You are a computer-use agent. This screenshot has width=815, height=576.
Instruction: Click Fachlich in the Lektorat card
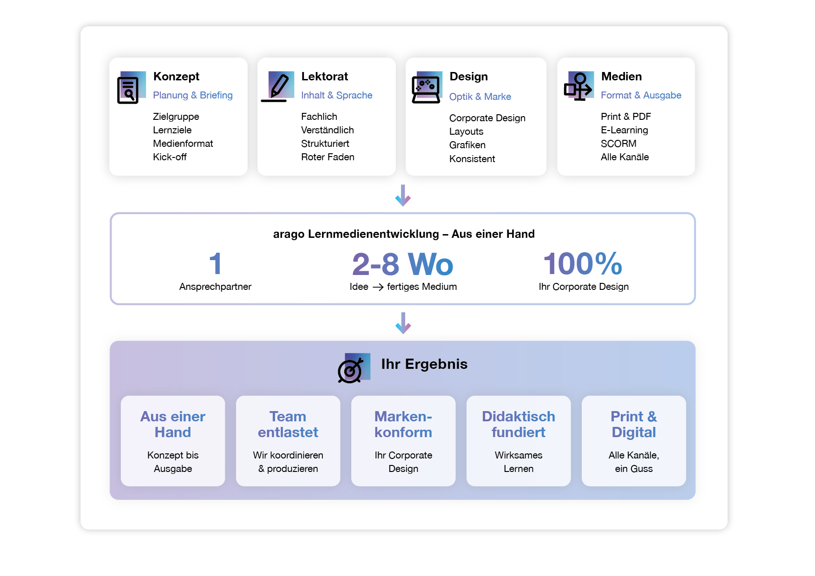pyautogui.click(x=319, y=117)
